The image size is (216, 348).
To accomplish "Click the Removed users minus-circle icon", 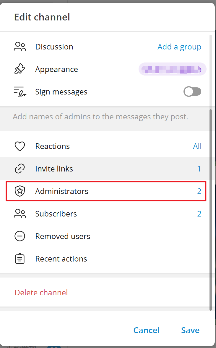I will click(20, 236).
